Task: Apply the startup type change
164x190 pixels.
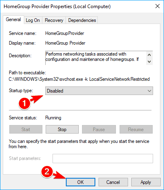Action: pyautogui.click(x=146, y=182)
